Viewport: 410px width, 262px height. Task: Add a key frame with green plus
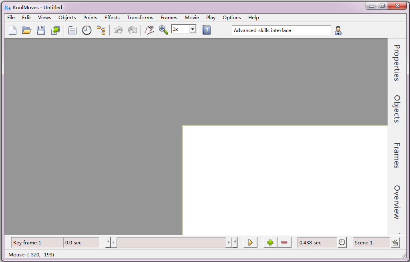coord(270,243)
